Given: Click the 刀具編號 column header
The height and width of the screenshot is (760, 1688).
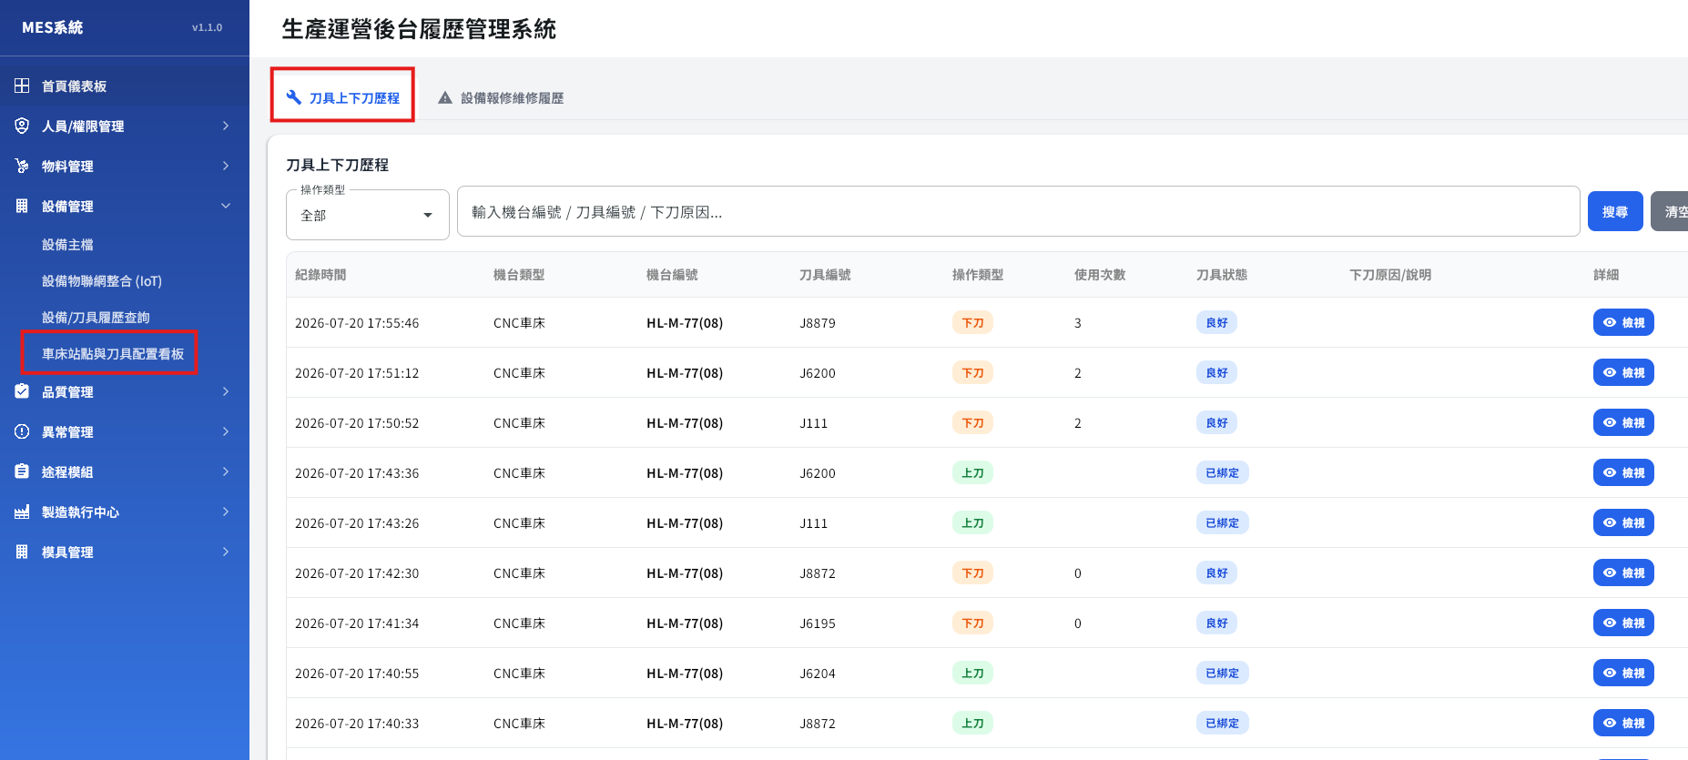Looking at the screenshot, I should point(825,275).
